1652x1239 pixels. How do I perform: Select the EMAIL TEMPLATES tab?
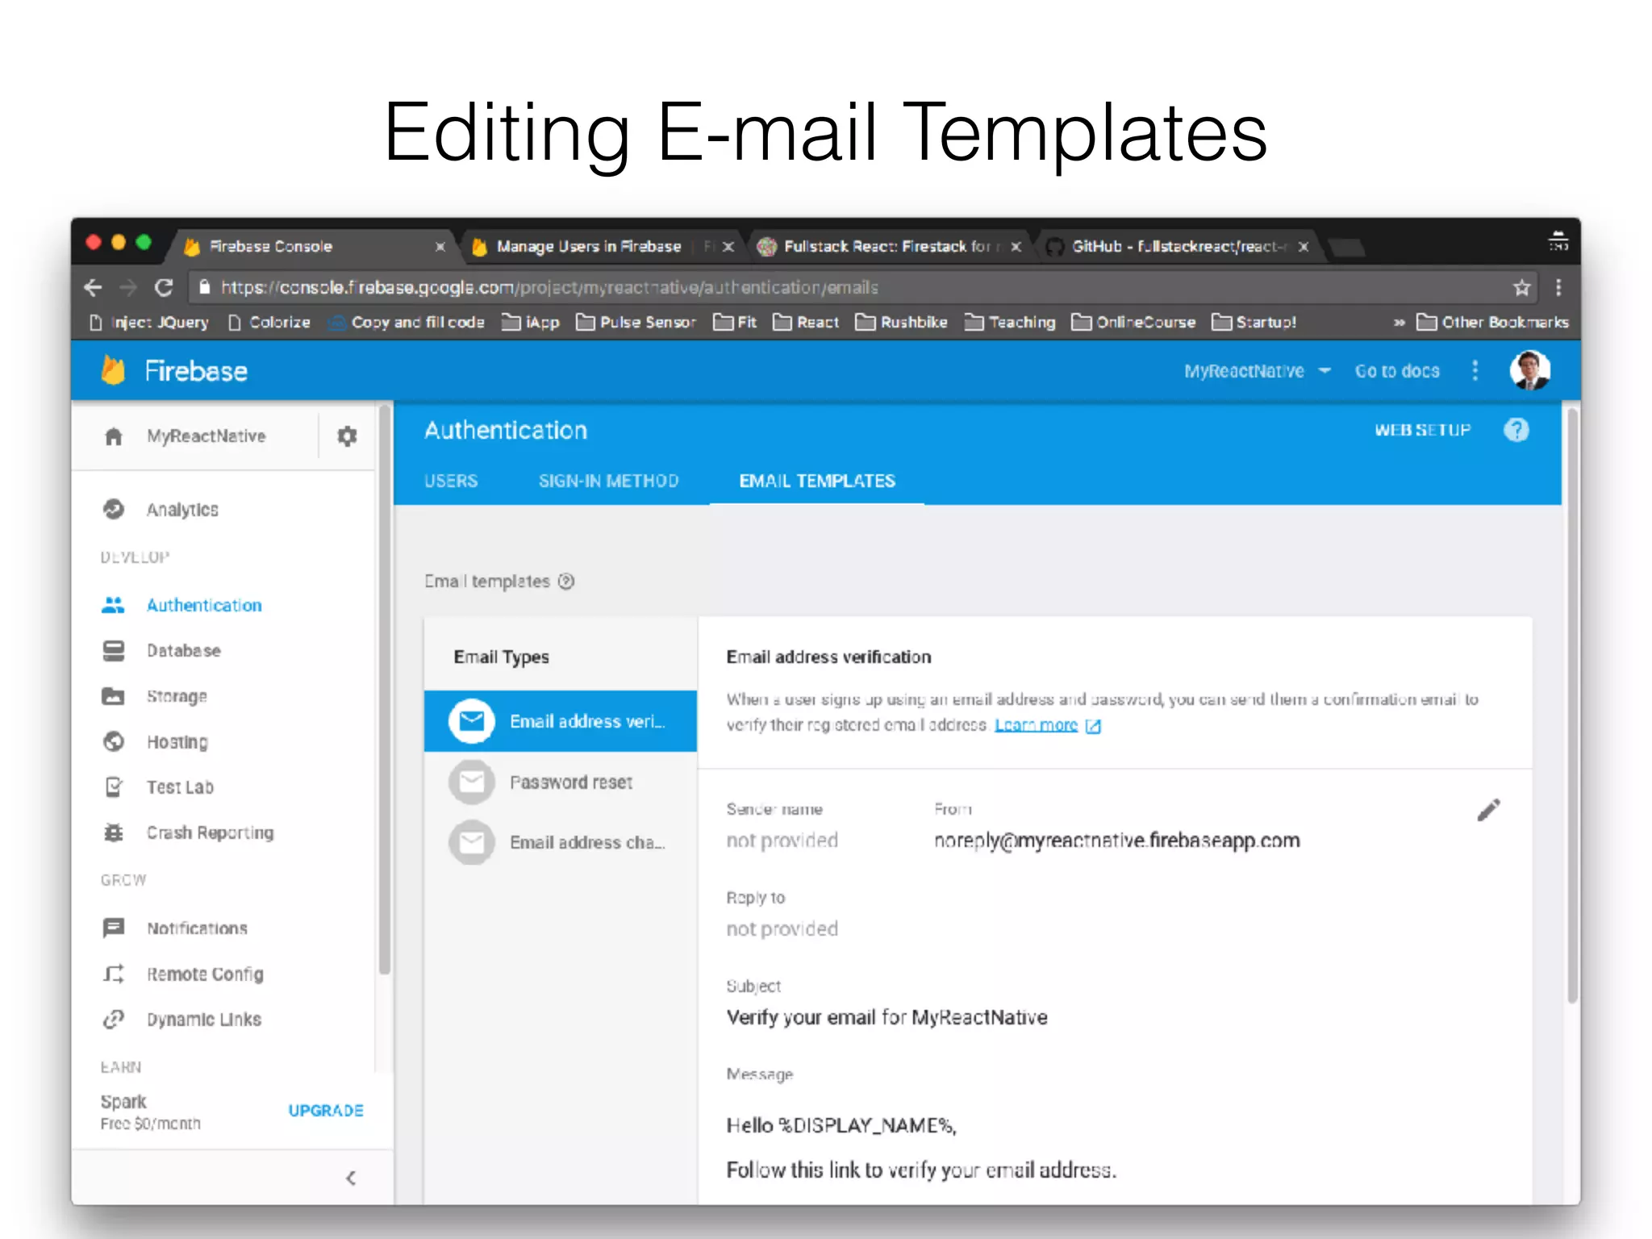click(x=817, y=482)
